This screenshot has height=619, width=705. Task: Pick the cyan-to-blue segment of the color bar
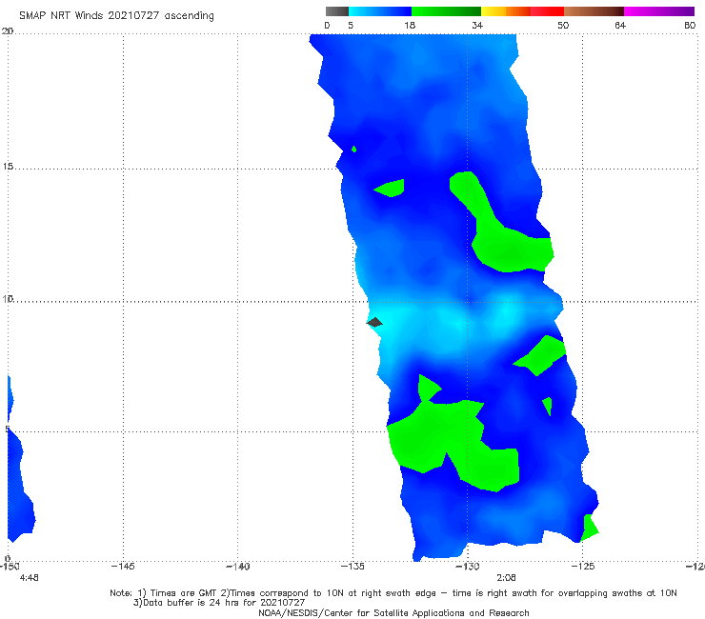380,11
